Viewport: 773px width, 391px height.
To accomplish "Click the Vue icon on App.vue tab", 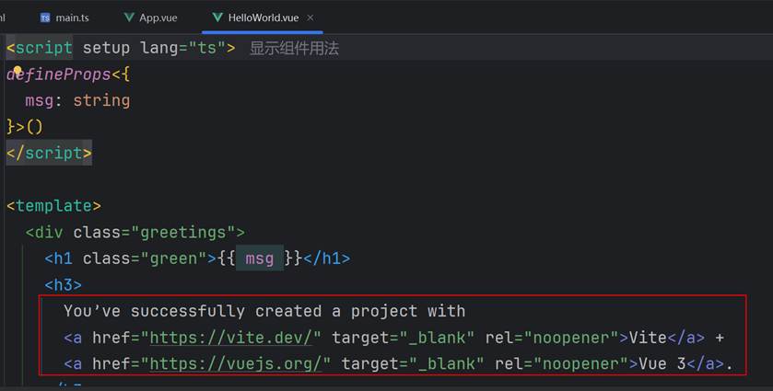I will point(129,17).
